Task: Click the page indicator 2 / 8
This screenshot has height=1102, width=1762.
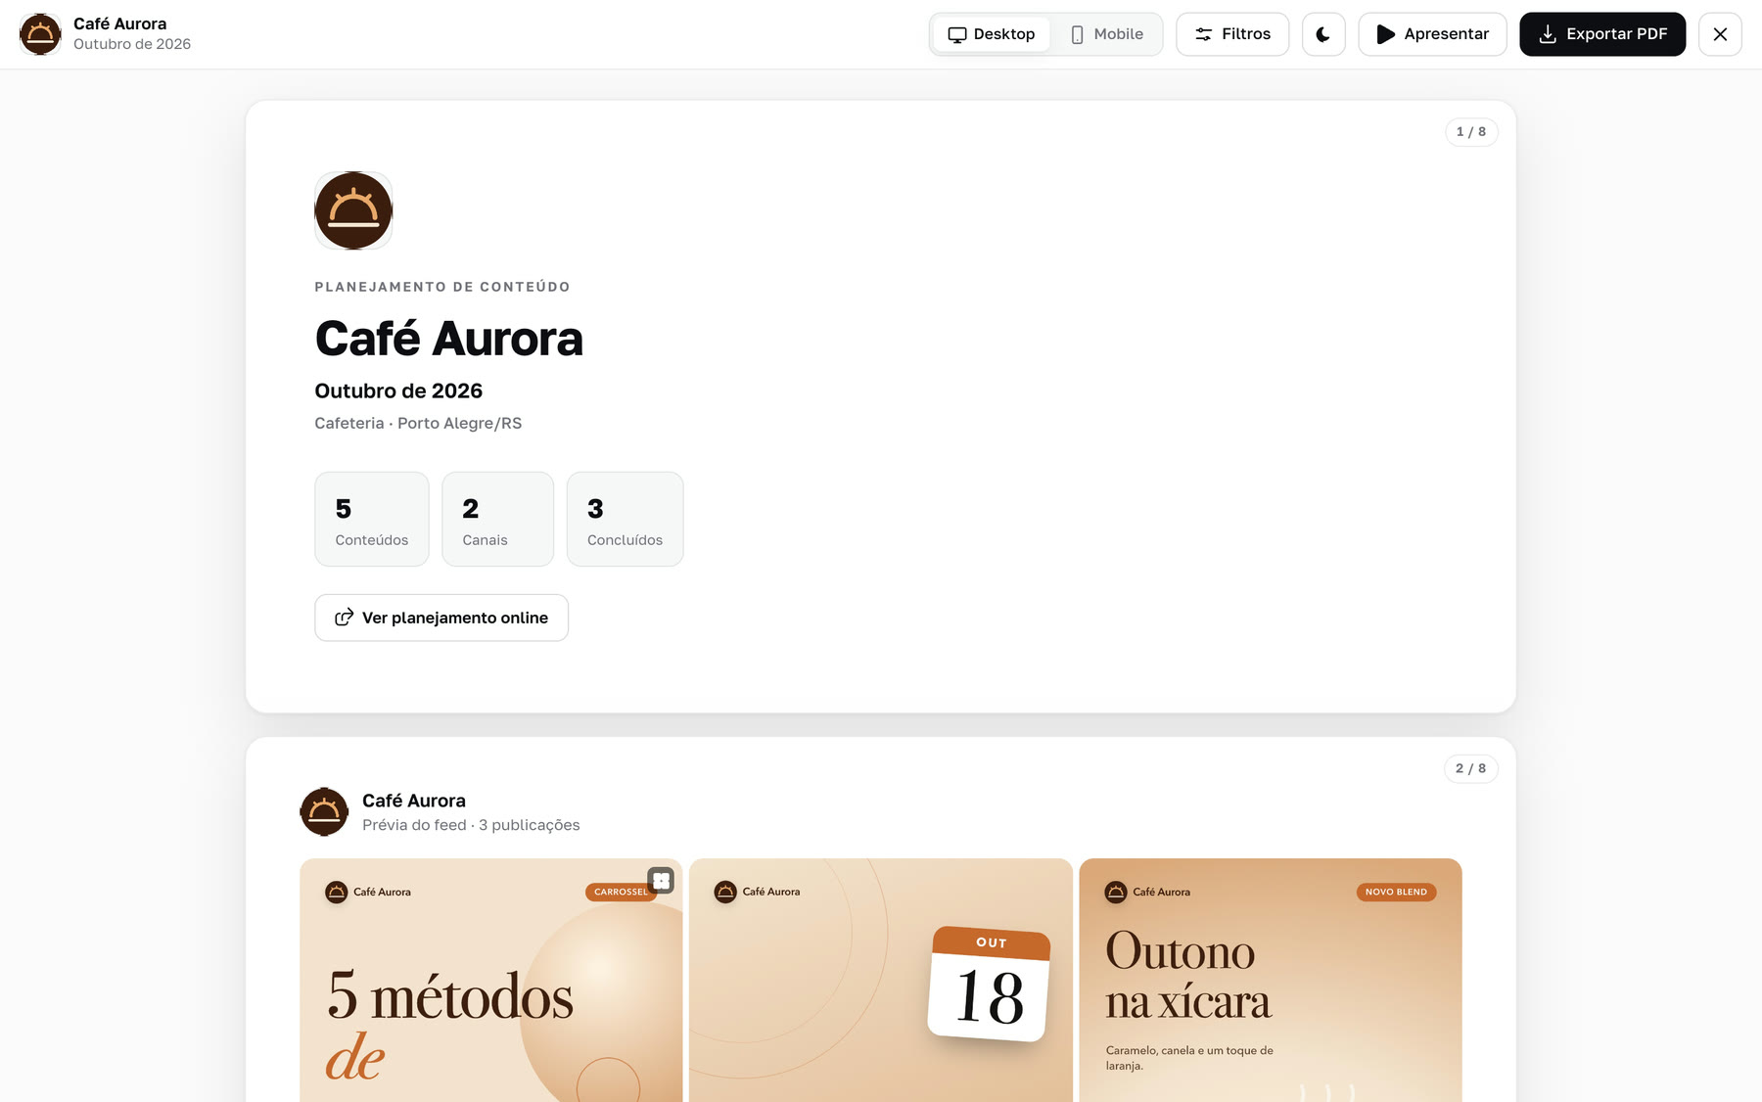Action: [x=1471, y=768]
